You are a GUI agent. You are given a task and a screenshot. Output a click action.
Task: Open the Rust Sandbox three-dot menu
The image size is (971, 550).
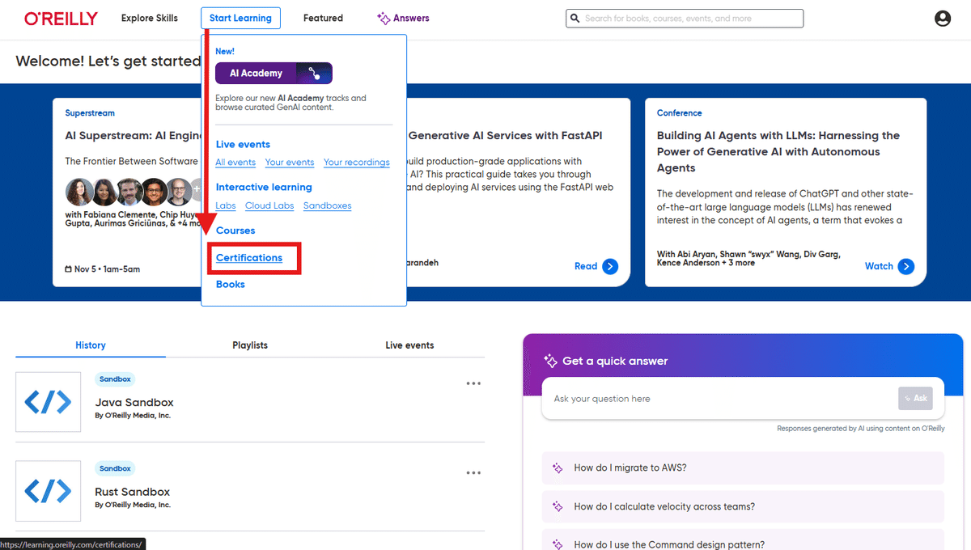click(x=473, y=472)
